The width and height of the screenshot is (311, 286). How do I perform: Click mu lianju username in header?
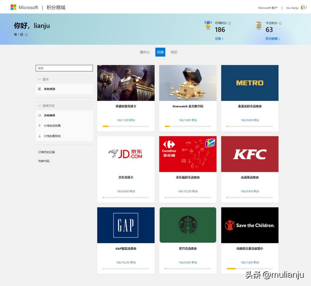pos(293,8)
